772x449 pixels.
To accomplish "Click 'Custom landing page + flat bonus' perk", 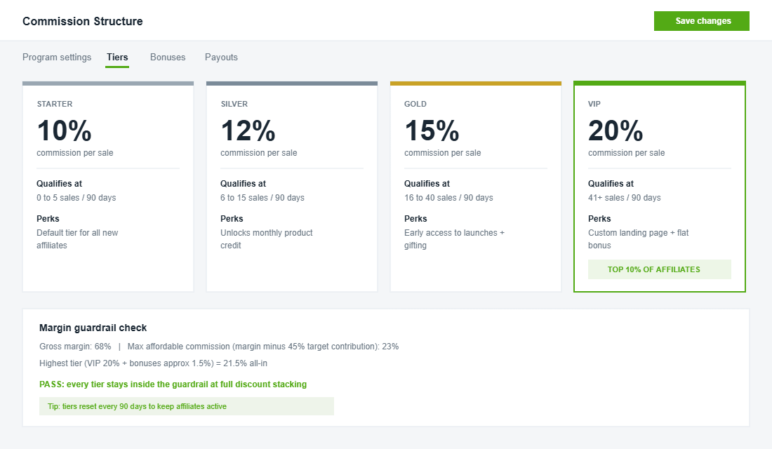I will pyautogui.click(x=638, y=239).
